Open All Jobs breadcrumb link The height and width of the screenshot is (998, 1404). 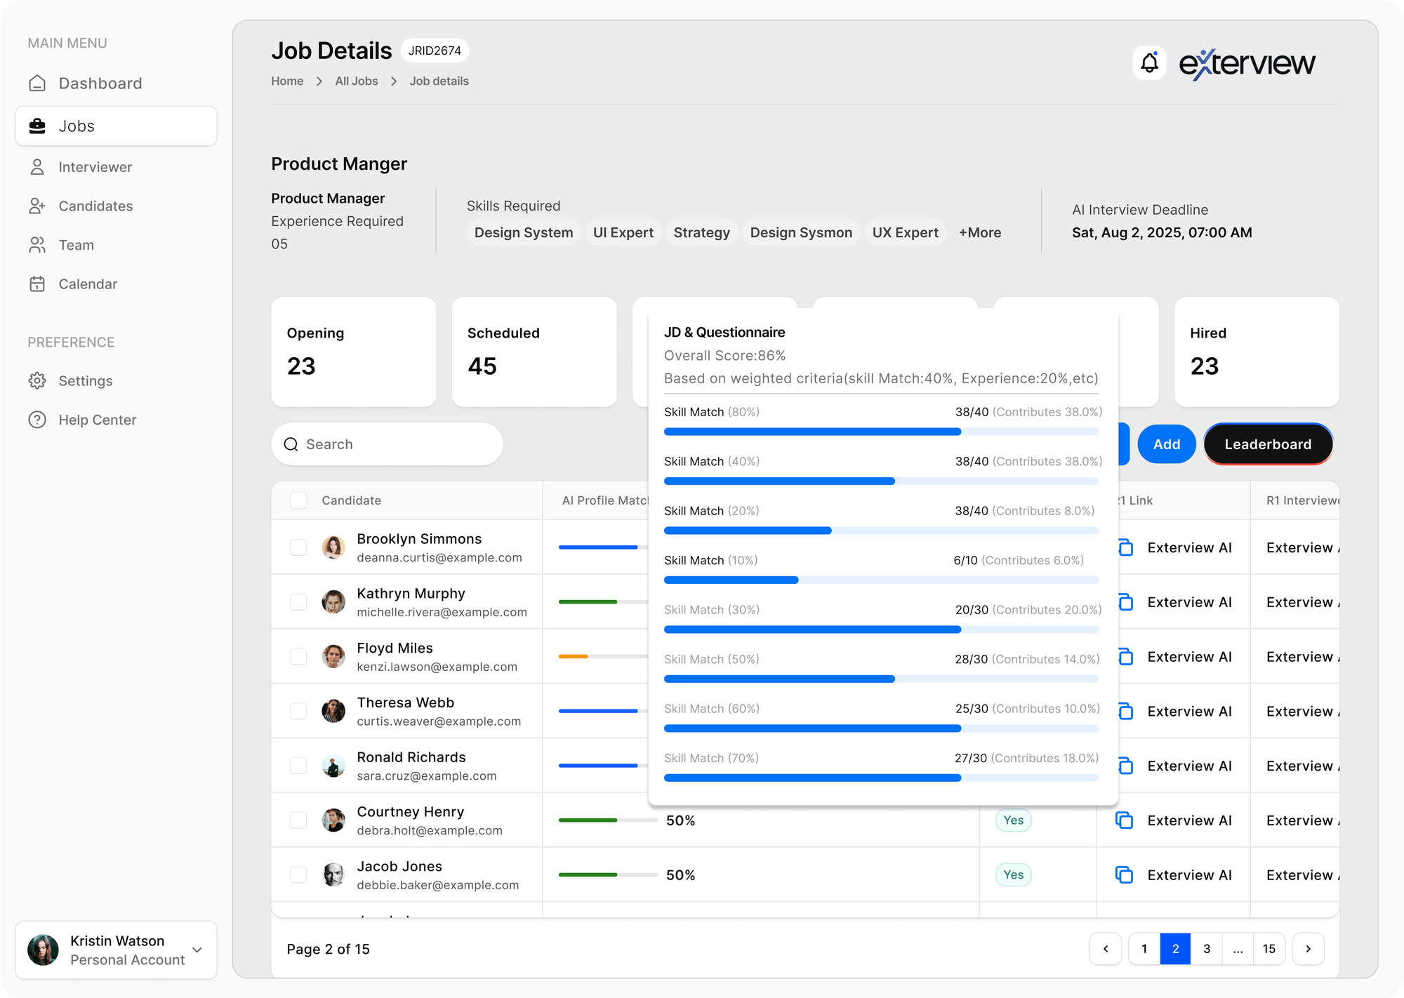pyautogui.click(x=356, y=81)
